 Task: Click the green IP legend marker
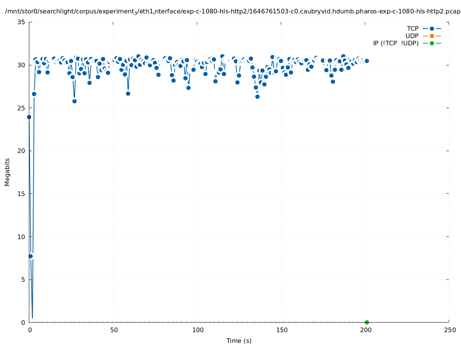click(x=432, y=43)
